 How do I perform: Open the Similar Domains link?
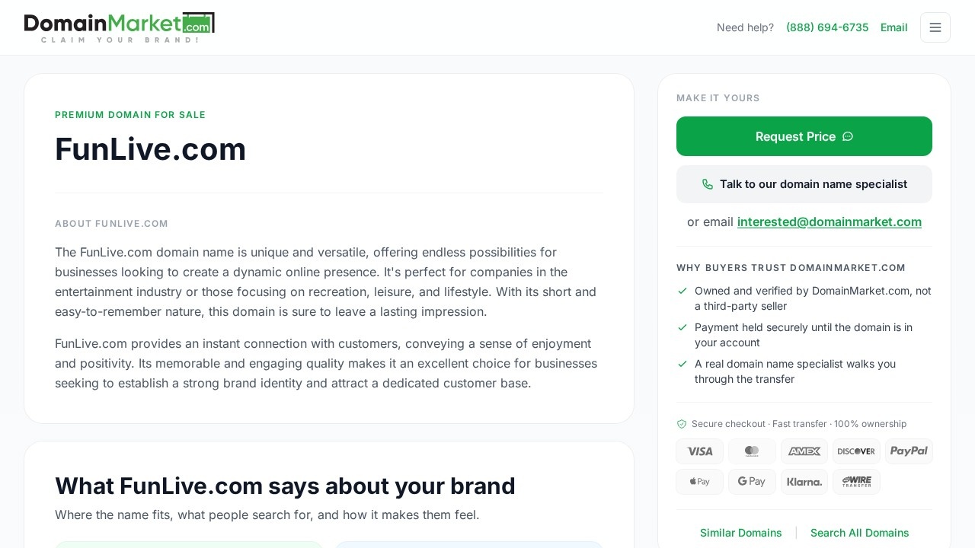point(741,533)
